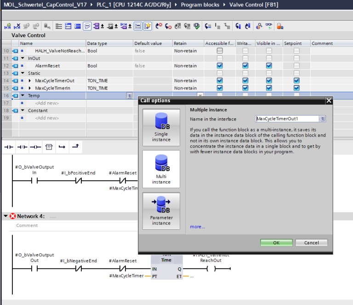Choose the Multi instance option
This screenshot has width=353, height=305.
[x=161, y=168]
